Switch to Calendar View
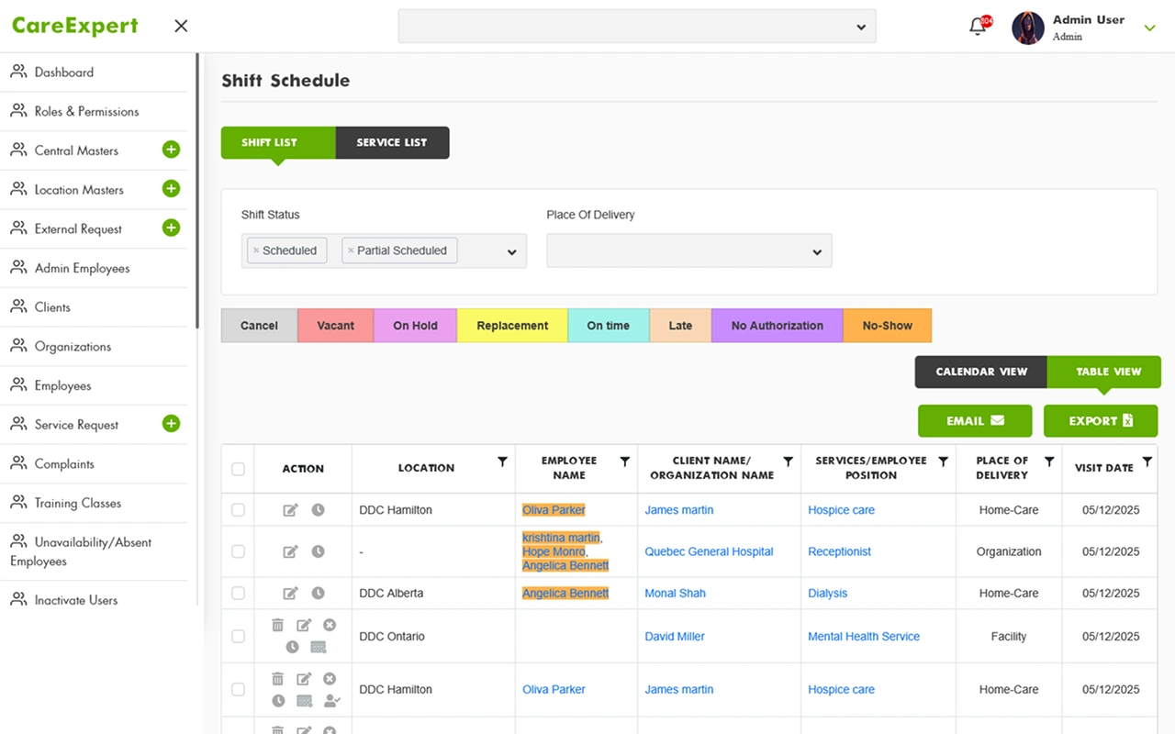 click(980, 372)
